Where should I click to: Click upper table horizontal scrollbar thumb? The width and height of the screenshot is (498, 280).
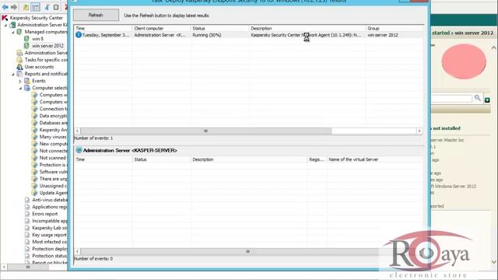tap(205, 131)
